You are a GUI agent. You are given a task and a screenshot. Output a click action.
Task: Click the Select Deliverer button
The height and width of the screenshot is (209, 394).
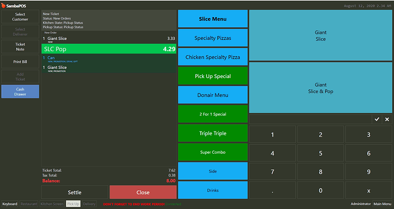[x=20, y=31]
